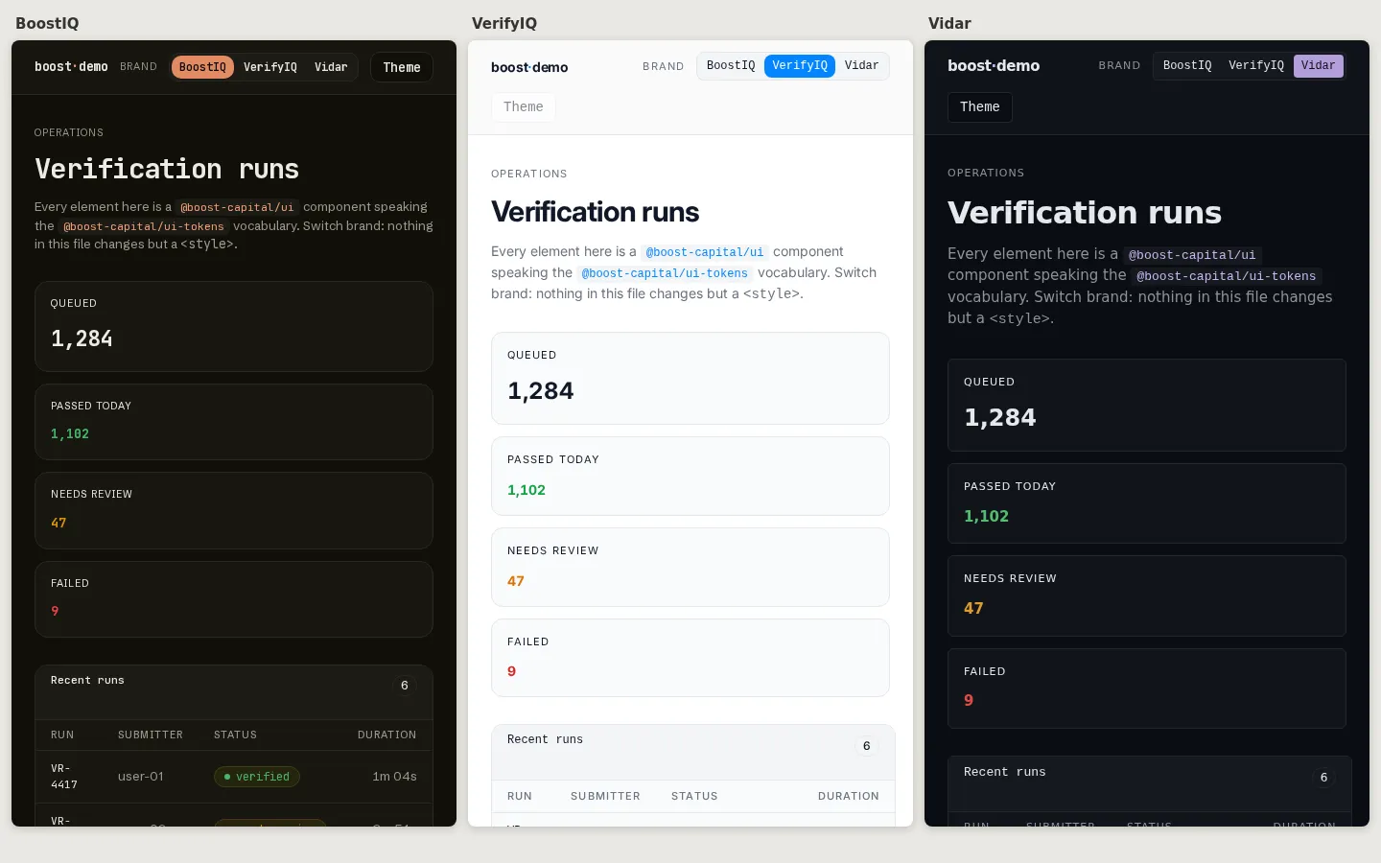Screen dimensions: 1381x863
Task: Click STATUS column header in VerifyIQ panel
Action: point(694,796)
